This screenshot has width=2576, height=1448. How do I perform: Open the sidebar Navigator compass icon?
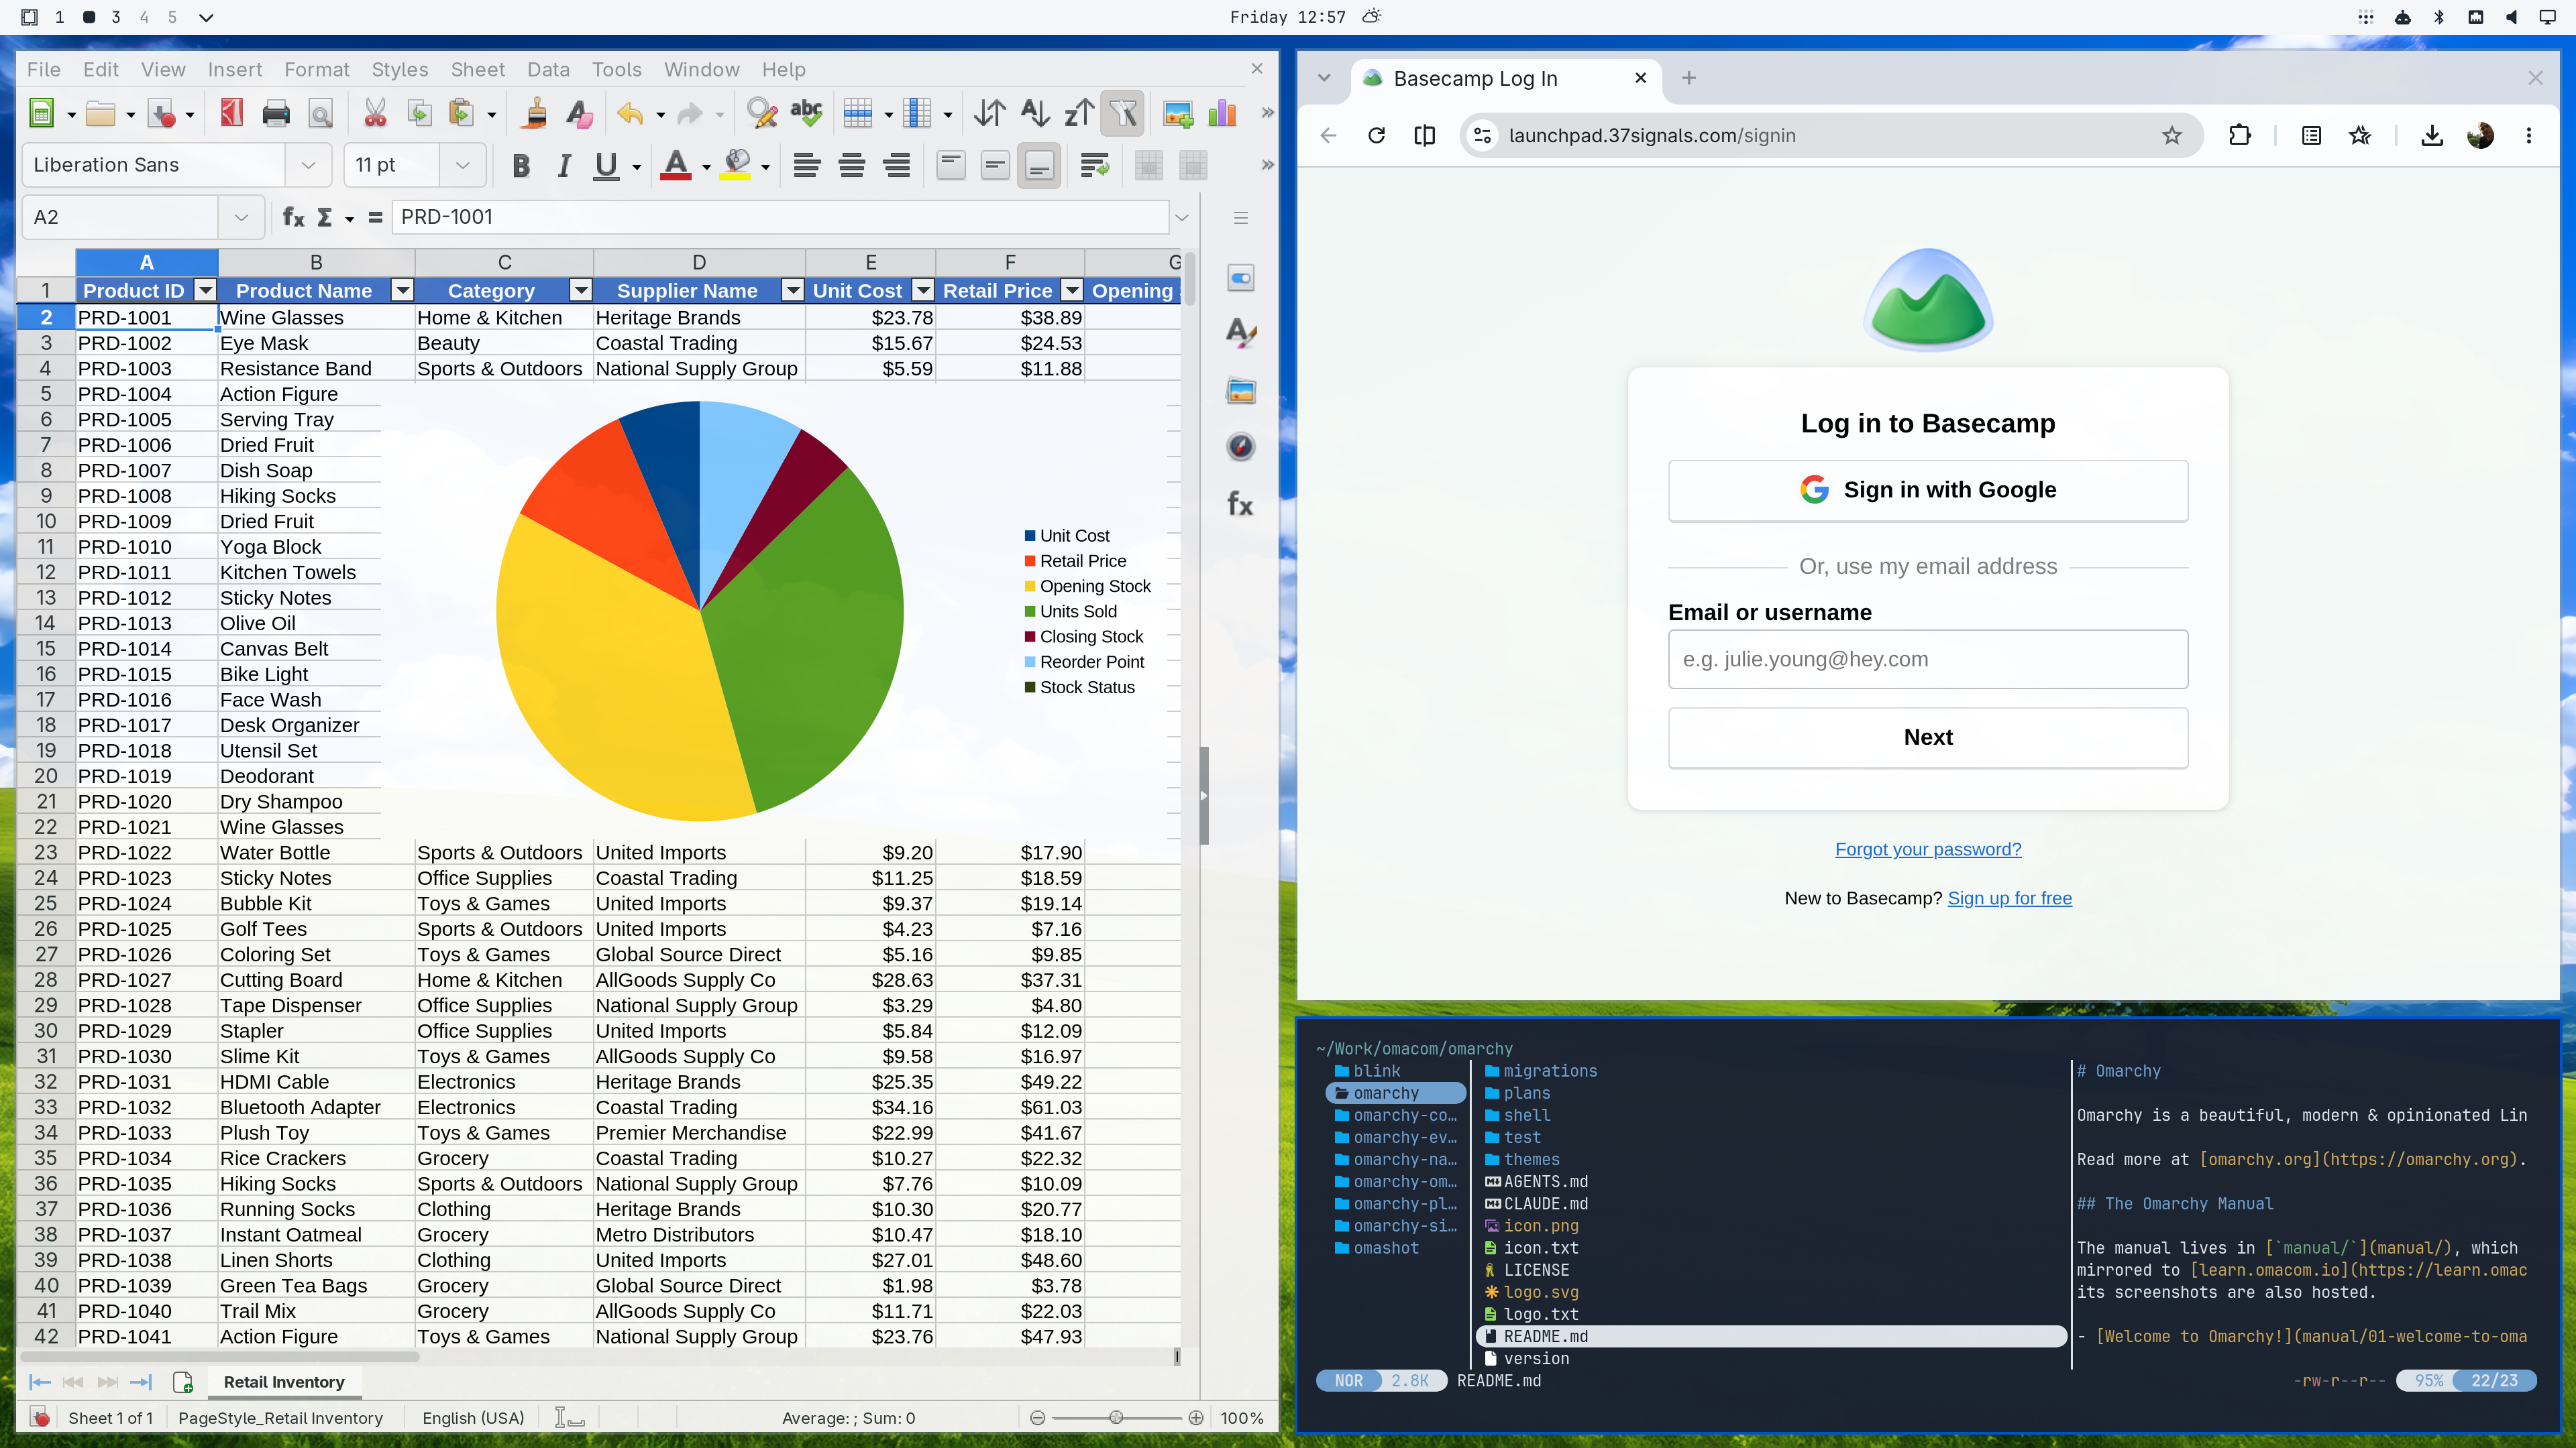click(x=1240, y=446)
